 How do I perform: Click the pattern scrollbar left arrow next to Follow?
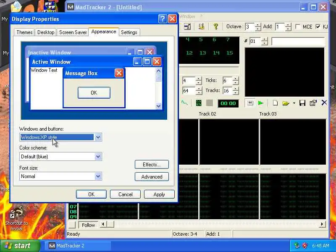pyautogui.click(x=103, y=224)
